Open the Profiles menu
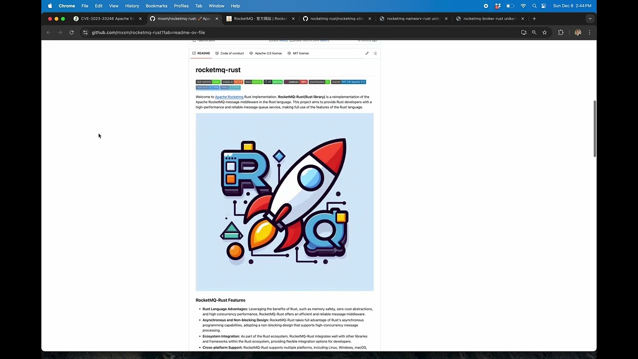 pyautogui.click(x=181, y=6)
